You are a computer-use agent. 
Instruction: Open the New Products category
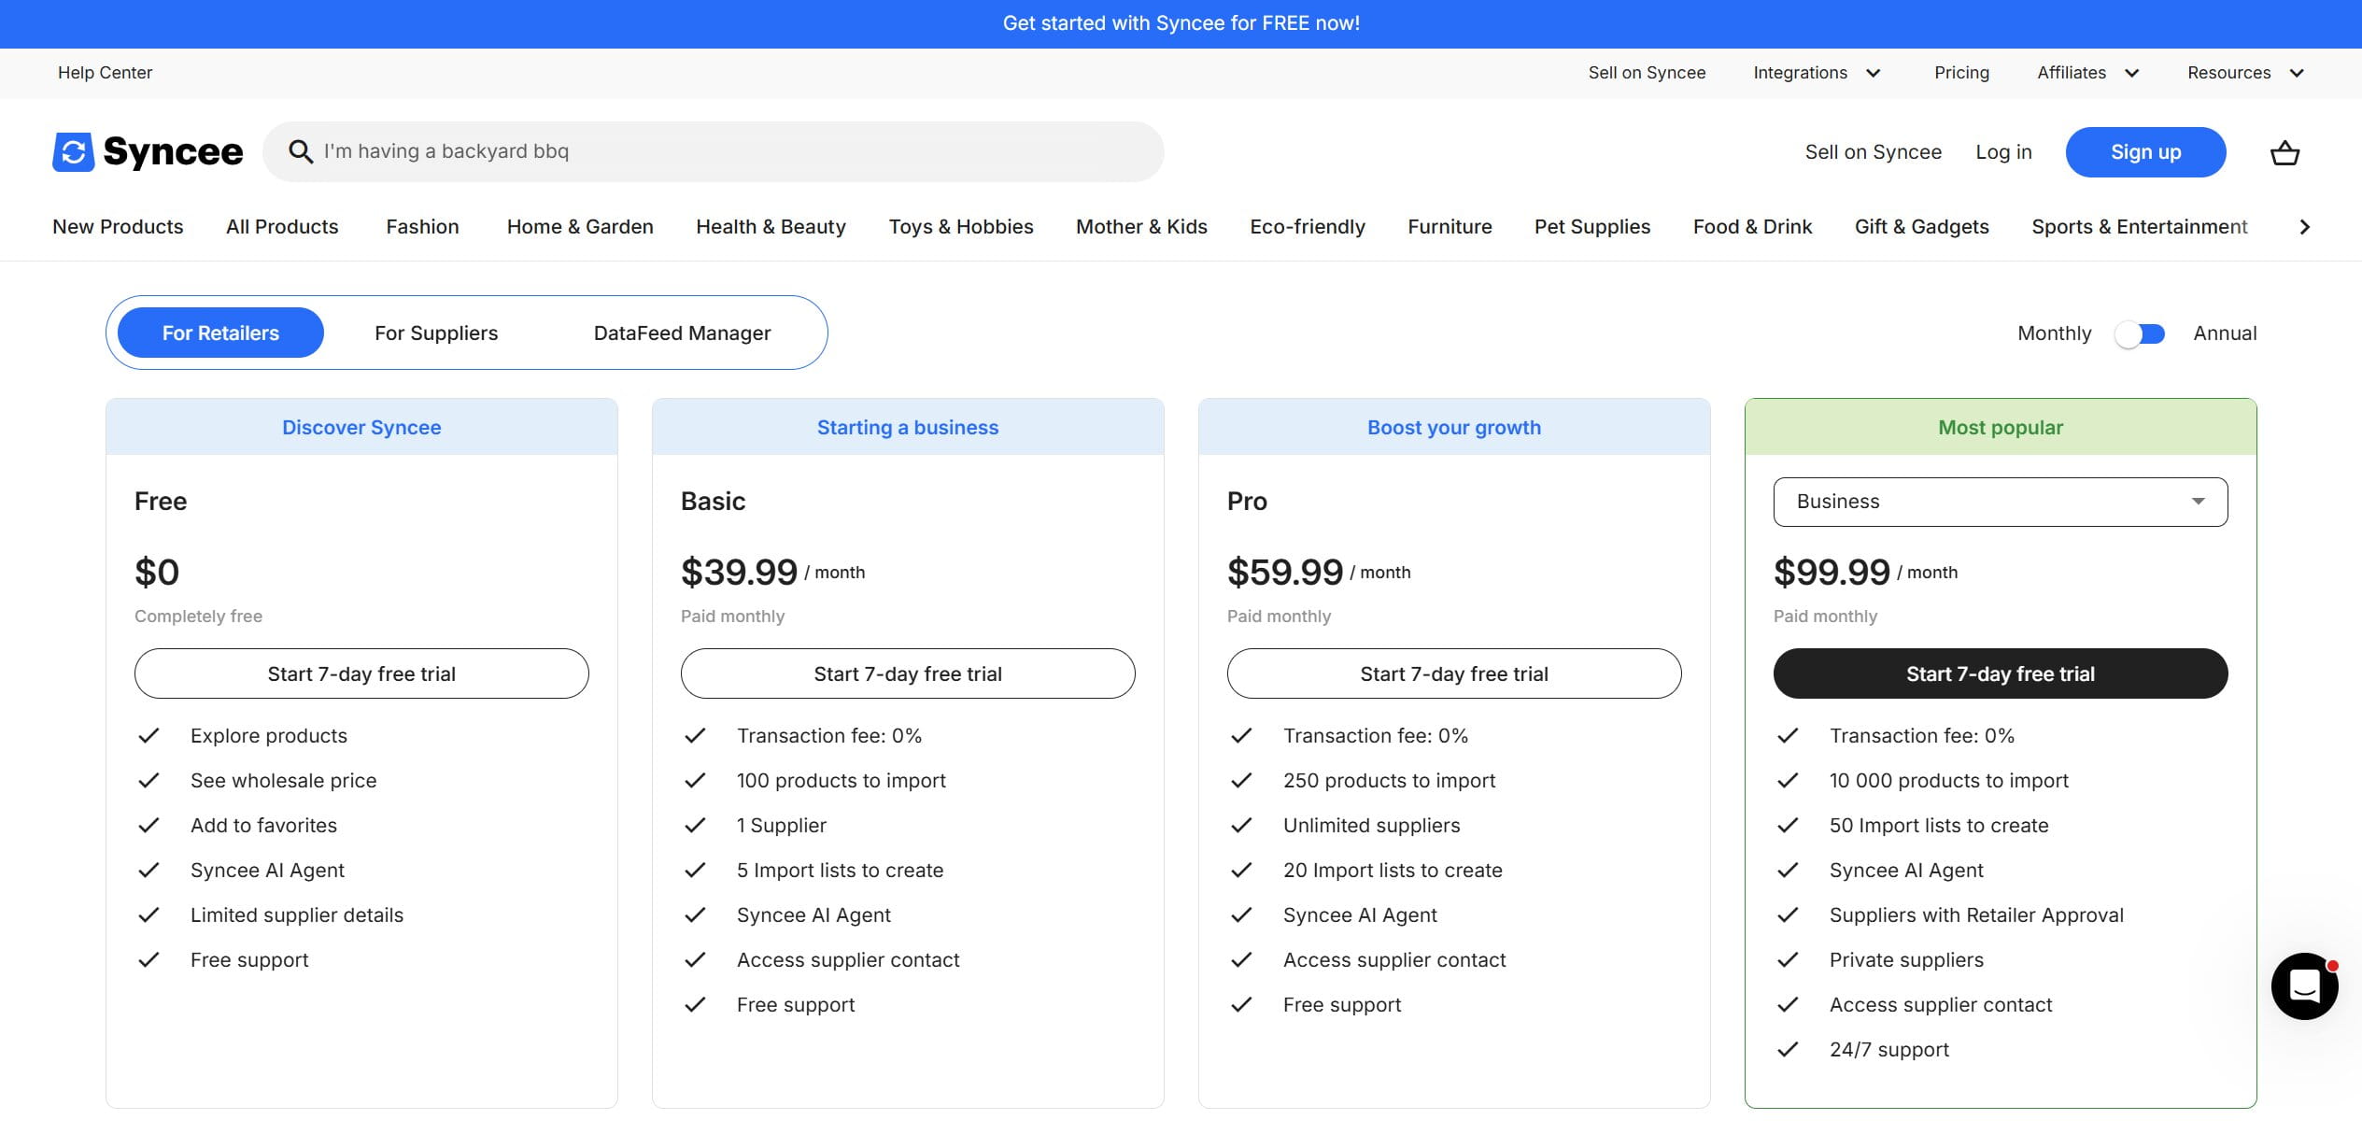[x=118, y=227]
